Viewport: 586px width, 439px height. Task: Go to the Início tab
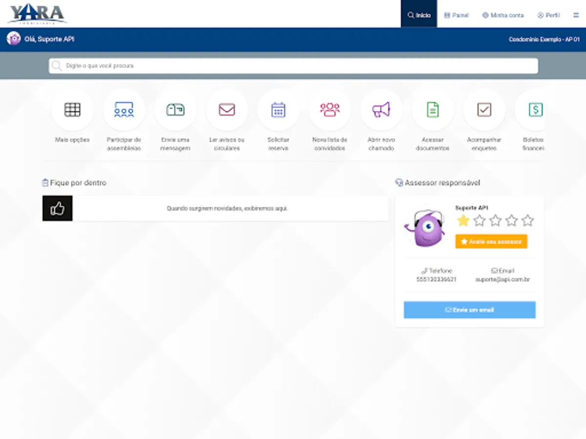pos(419,14)
